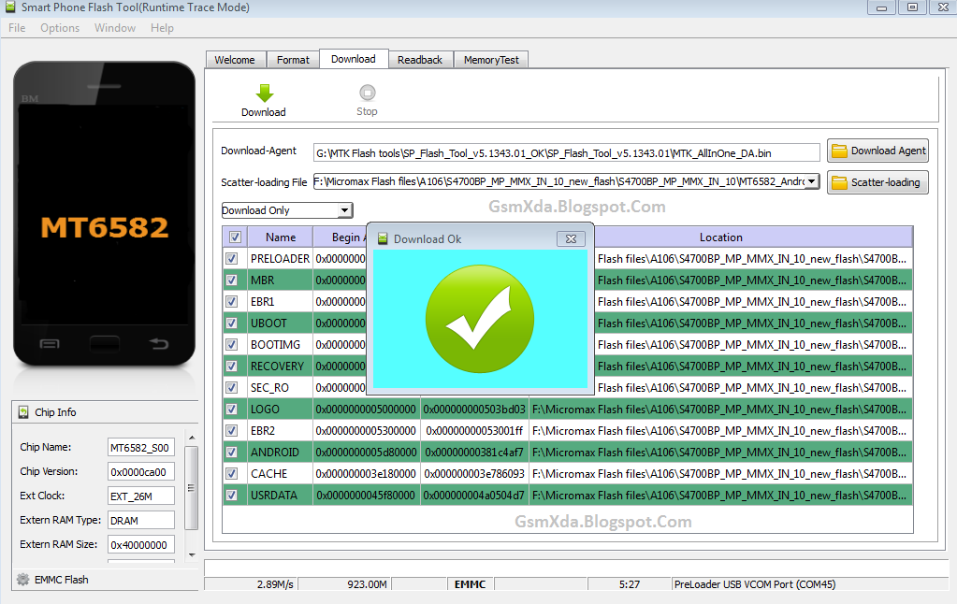This screenshot has height=604, width=957.
Task: Select the USRDATA begin address 0x0000000045f80000
Action: pos(366,496)
